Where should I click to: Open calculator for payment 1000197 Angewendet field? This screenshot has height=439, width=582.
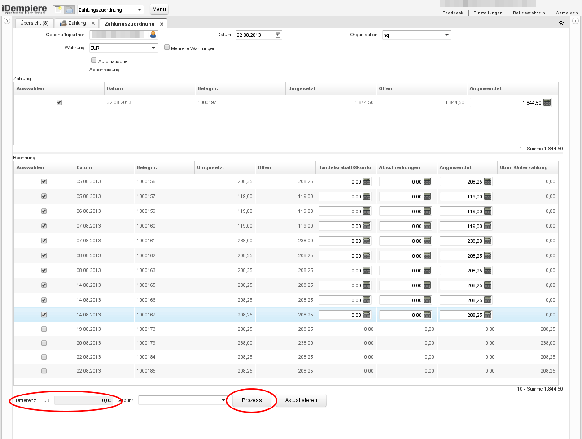(x=547, y=103)
